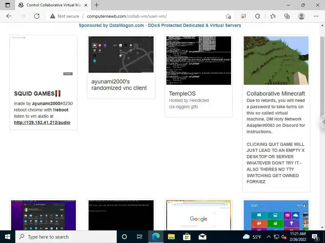Click the Collaborative Minecraft title

(x=276, y=94)
